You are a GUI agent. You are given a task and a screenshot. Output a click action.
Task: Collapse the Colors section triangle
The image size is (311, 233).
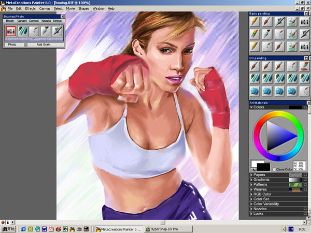click(x=251, y=107)
